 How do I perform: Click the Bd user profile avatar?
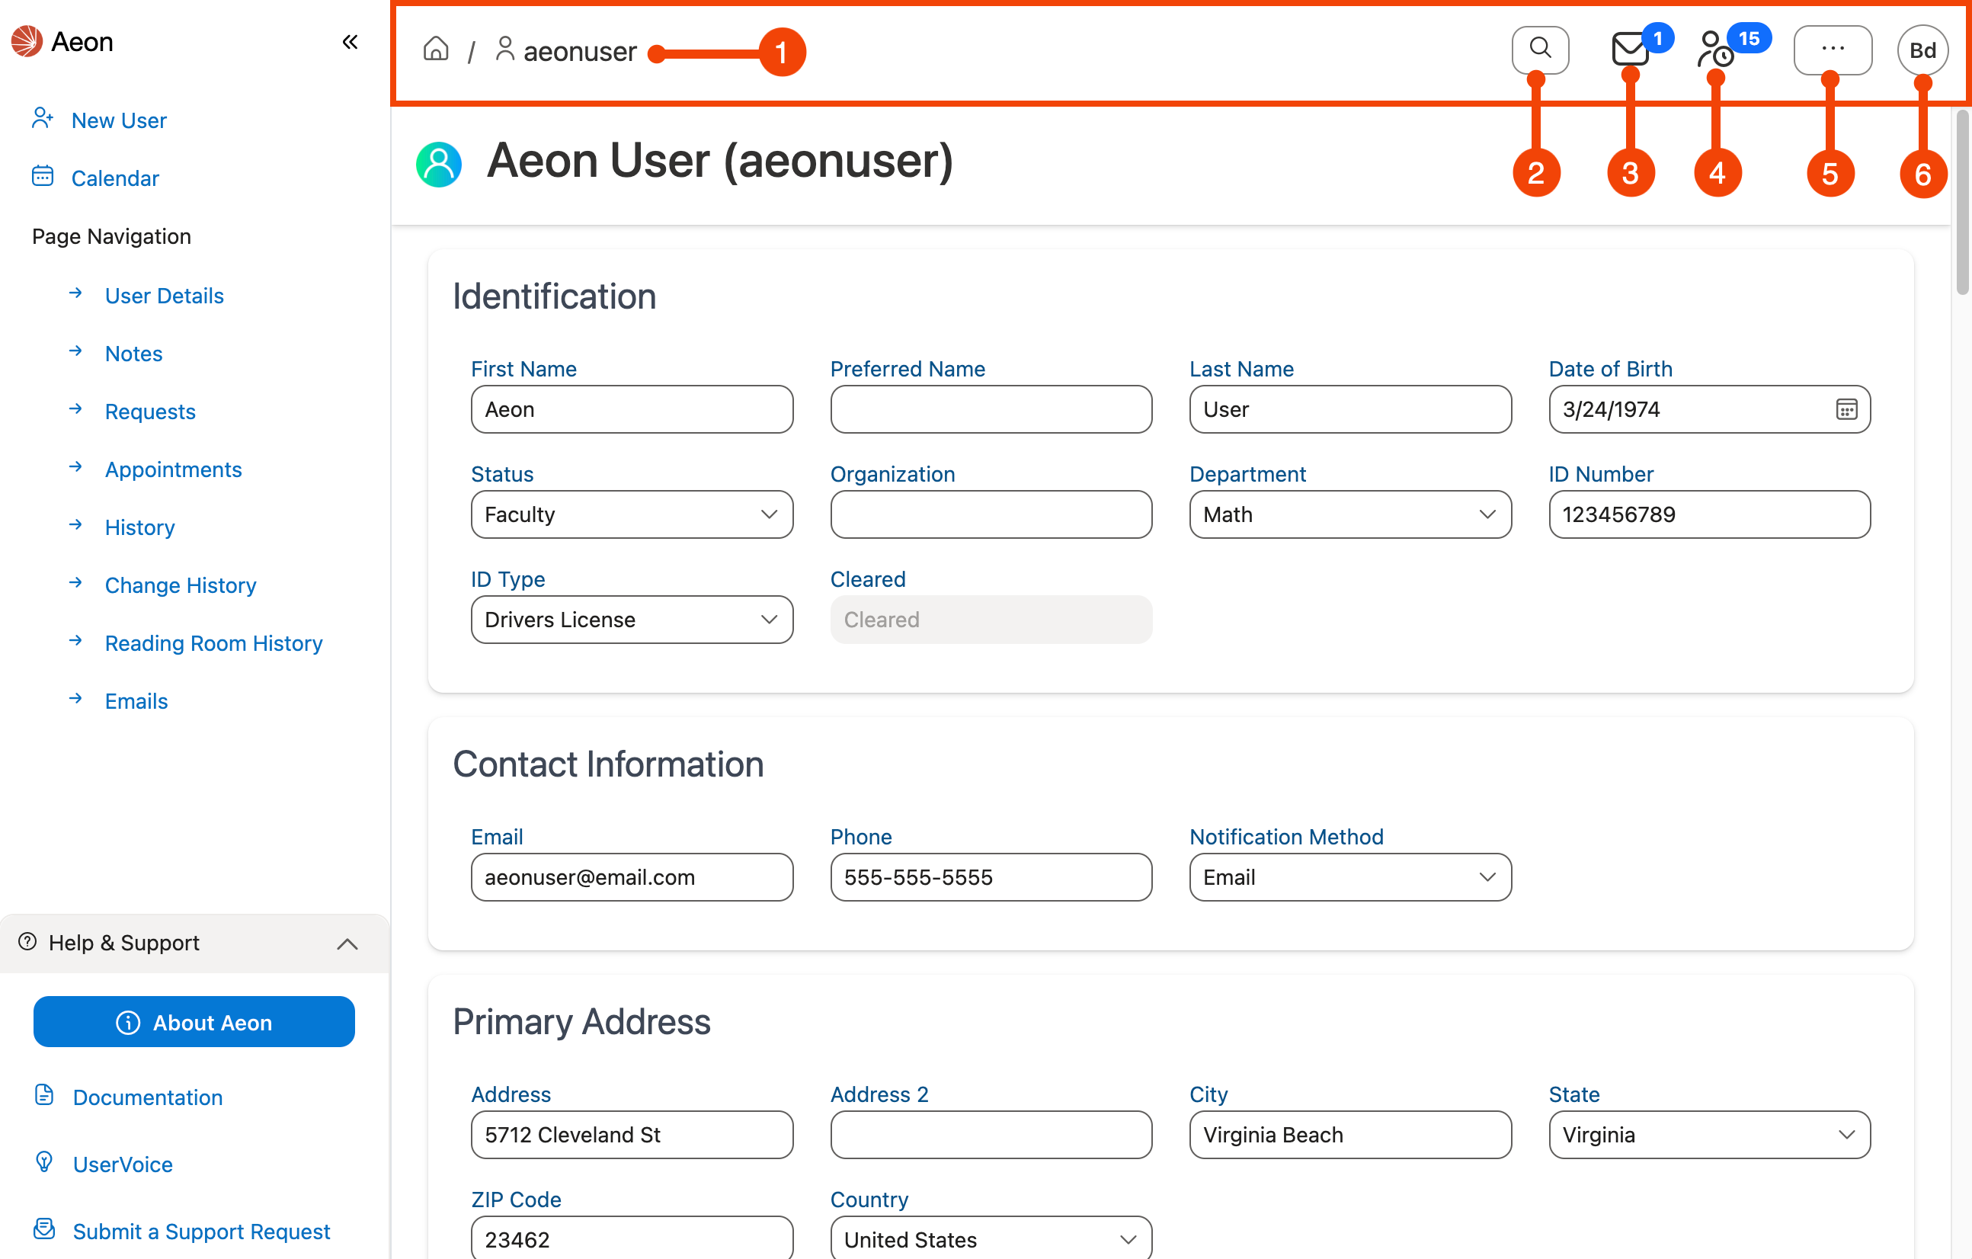tap(1922, 50)
